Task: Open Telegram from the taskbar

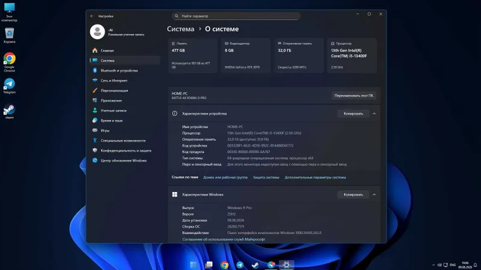Action: 240,265
